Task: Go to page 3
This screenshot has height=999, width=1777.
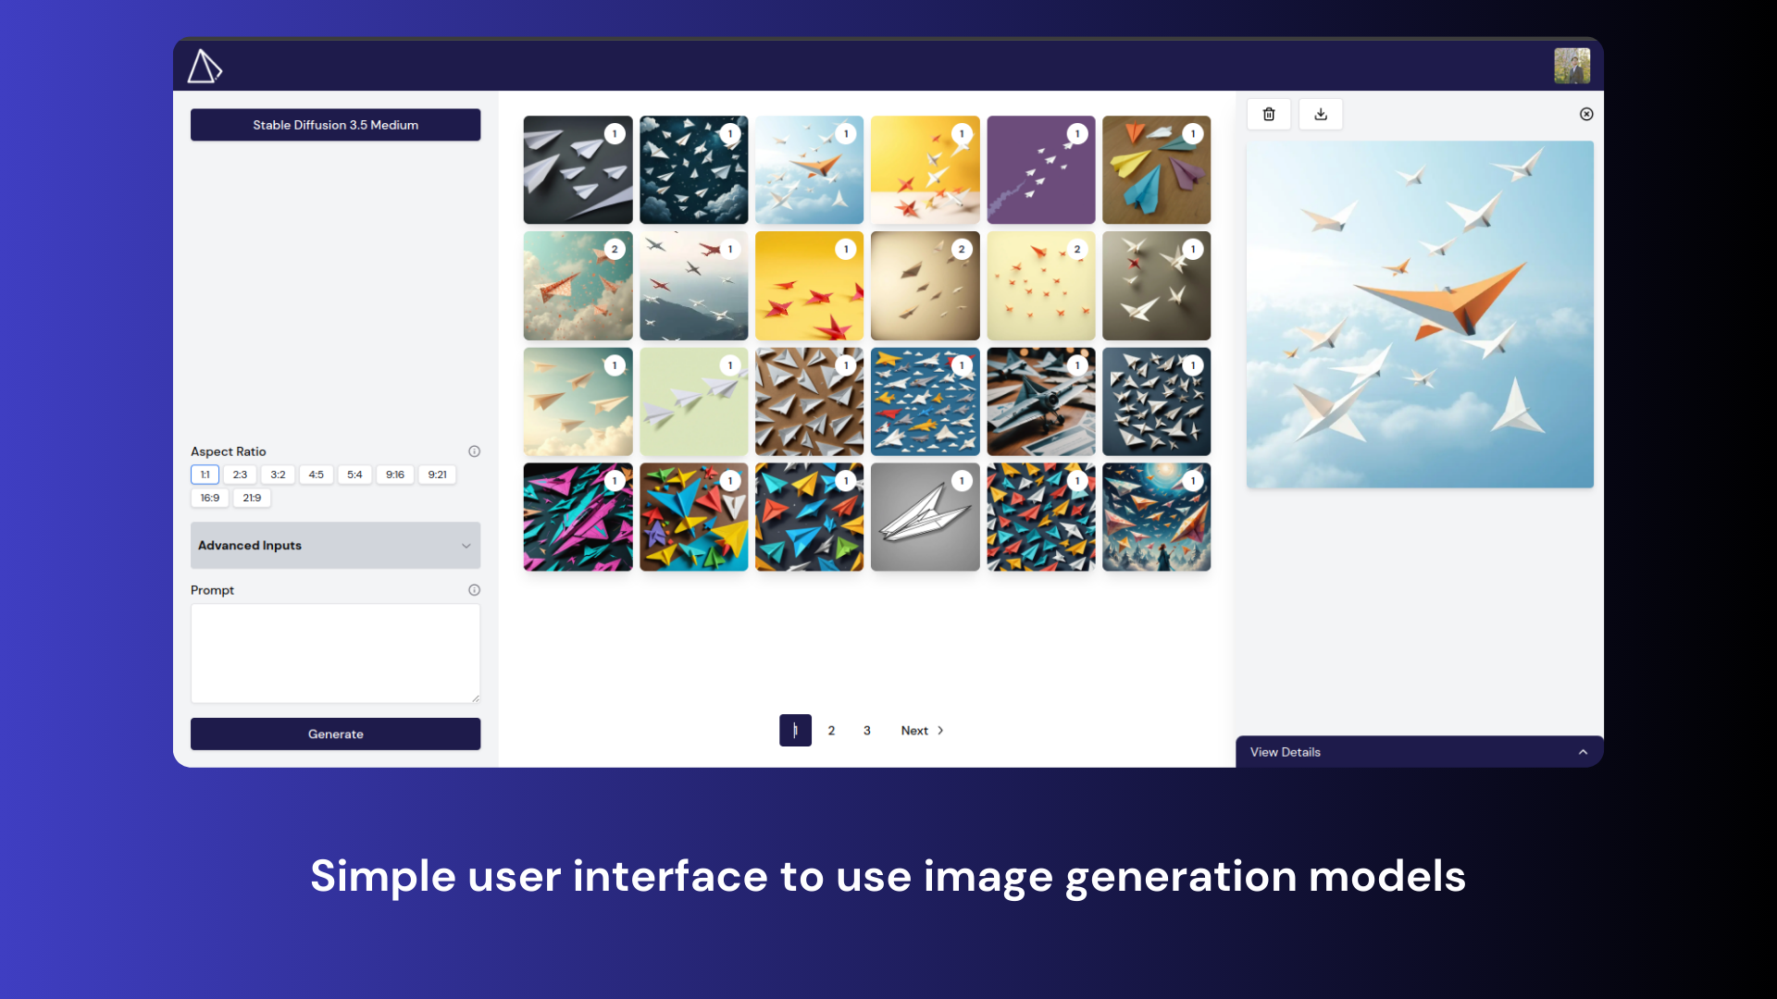Action: (867, 731)
